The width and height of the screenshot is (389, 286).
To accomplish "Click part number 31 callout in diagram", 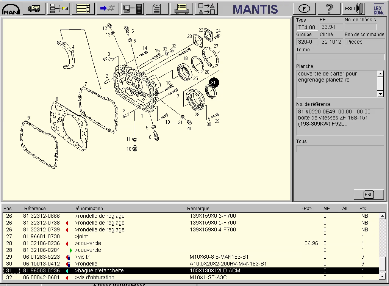I will [213, 83].
